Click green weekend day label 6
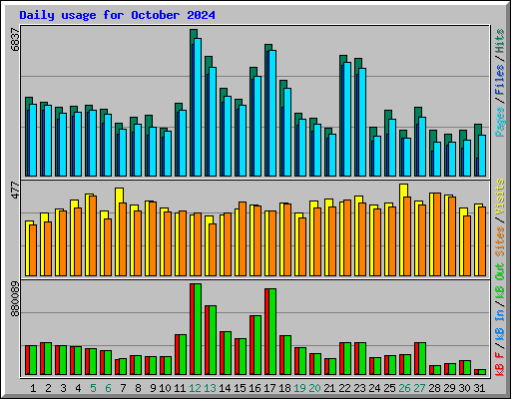The width and height of the screenshot is (511, 399). (x=108, y=388)
